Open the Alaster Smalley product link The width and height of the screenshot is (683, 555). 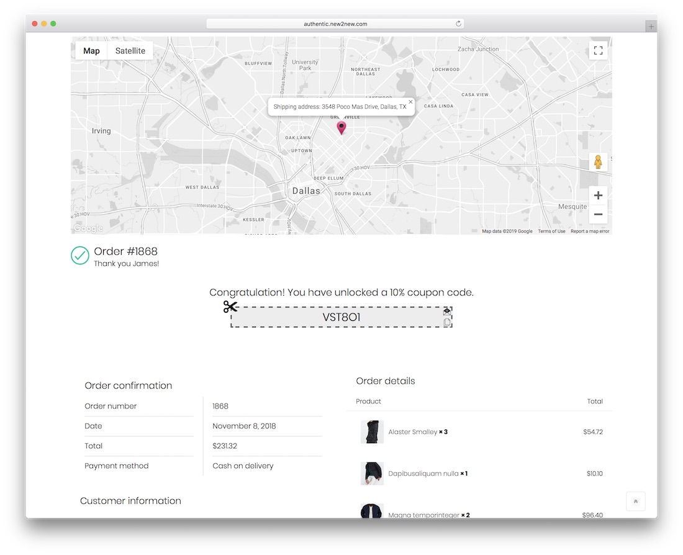click(x=412, y=432)
